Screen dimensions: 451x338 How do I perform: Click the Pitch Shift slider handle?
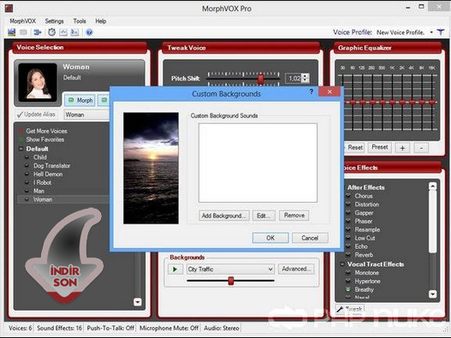260,78
